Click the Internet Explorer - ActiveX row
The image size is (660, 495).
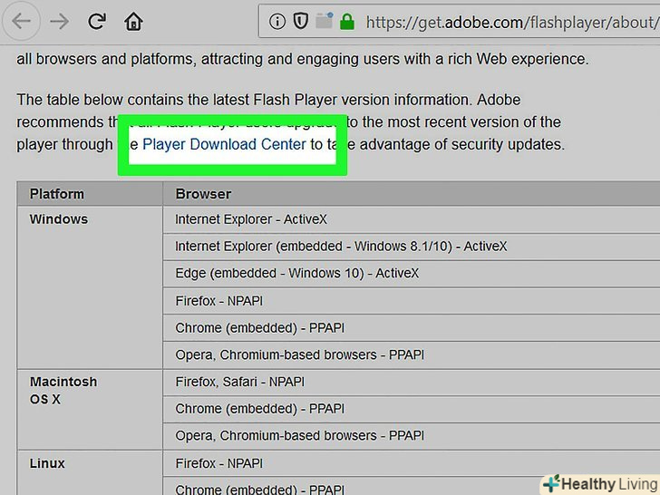251,219
